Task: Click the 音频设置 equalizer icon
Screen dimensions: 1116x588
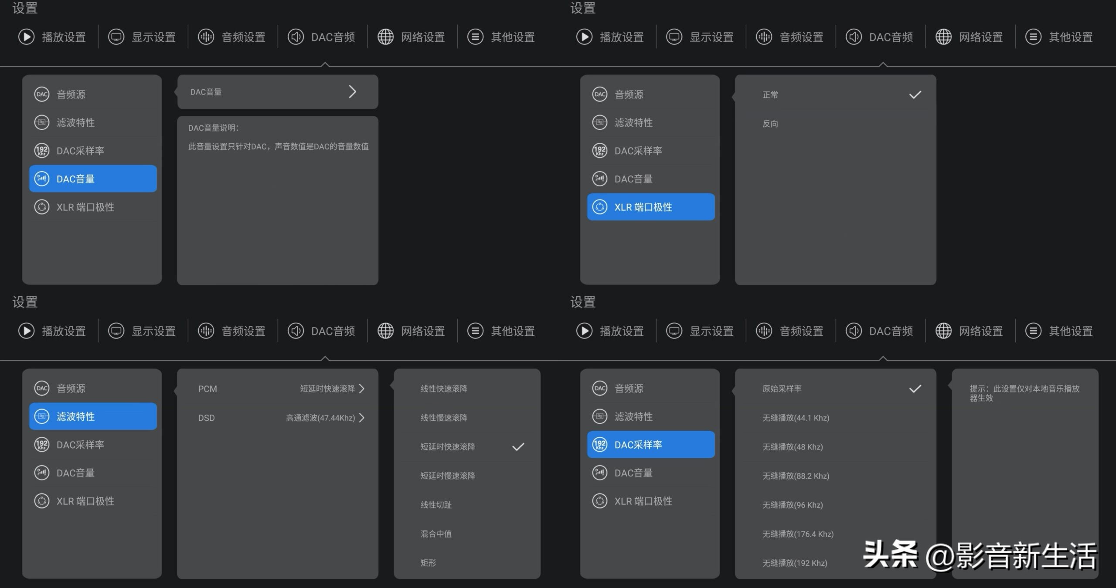Action: pos(206,37)
